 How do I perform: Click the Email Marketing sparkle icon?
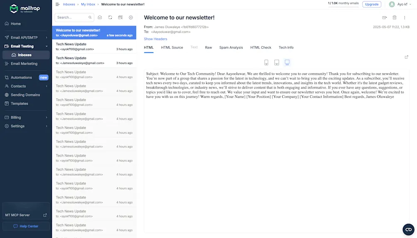[x=7, y=64]
